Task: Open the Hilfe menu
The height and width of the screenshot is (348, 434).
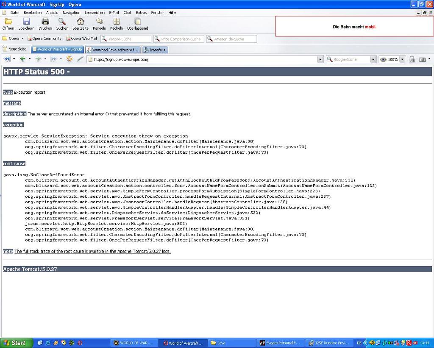Action: 172,12
